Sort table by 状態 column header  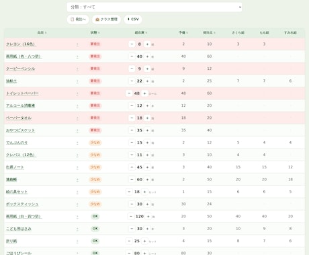pos(95,33)
